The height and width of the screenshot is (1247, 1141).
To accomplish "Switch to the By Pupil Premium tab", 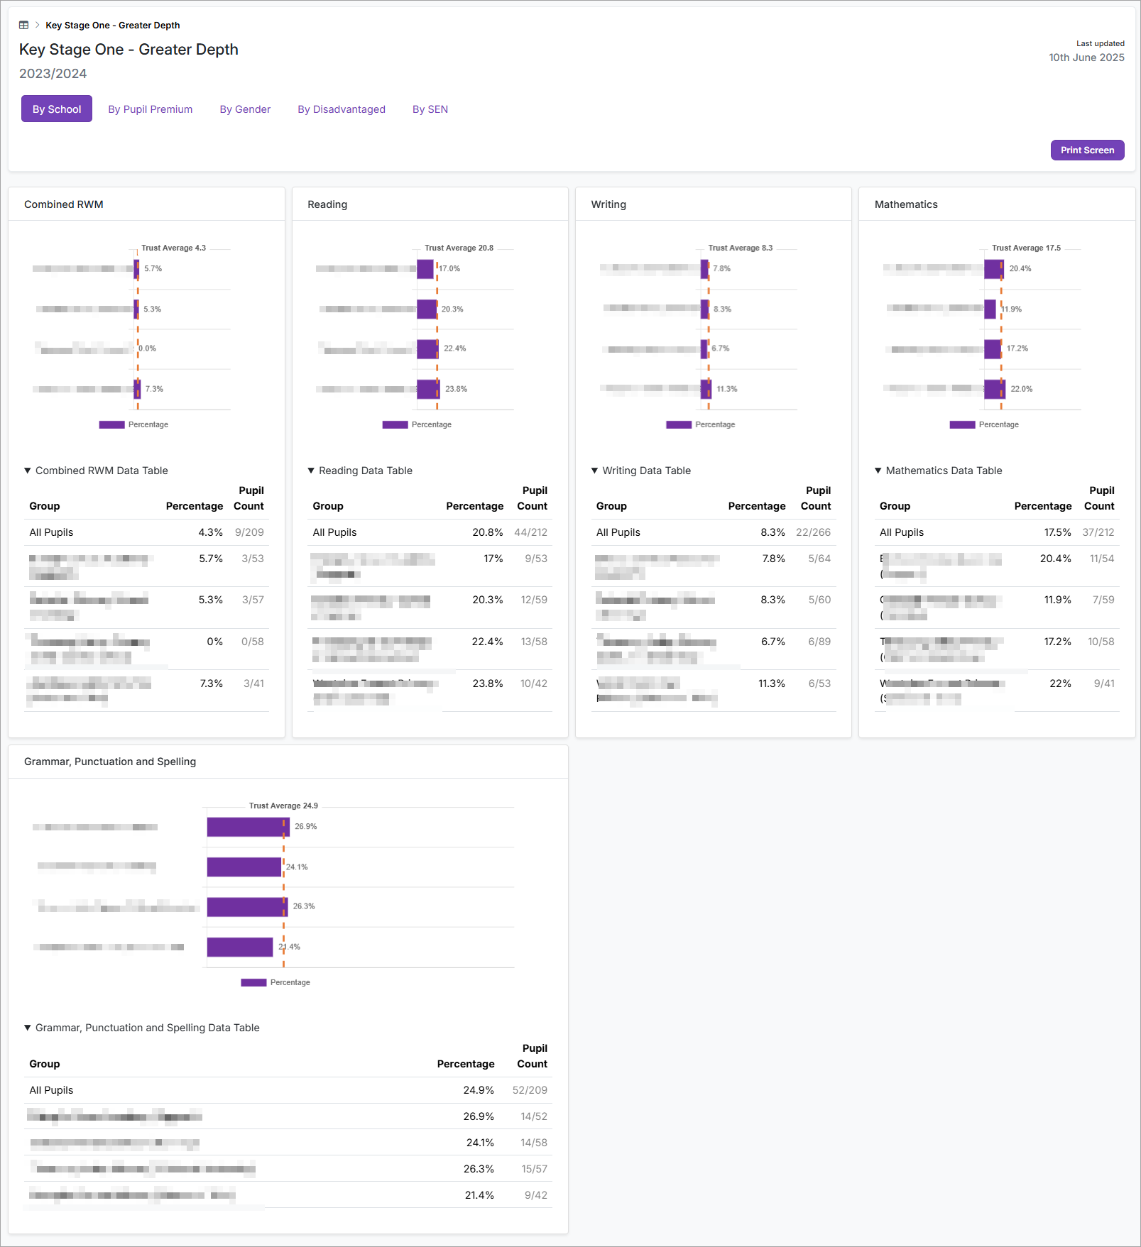I will 150,109.
